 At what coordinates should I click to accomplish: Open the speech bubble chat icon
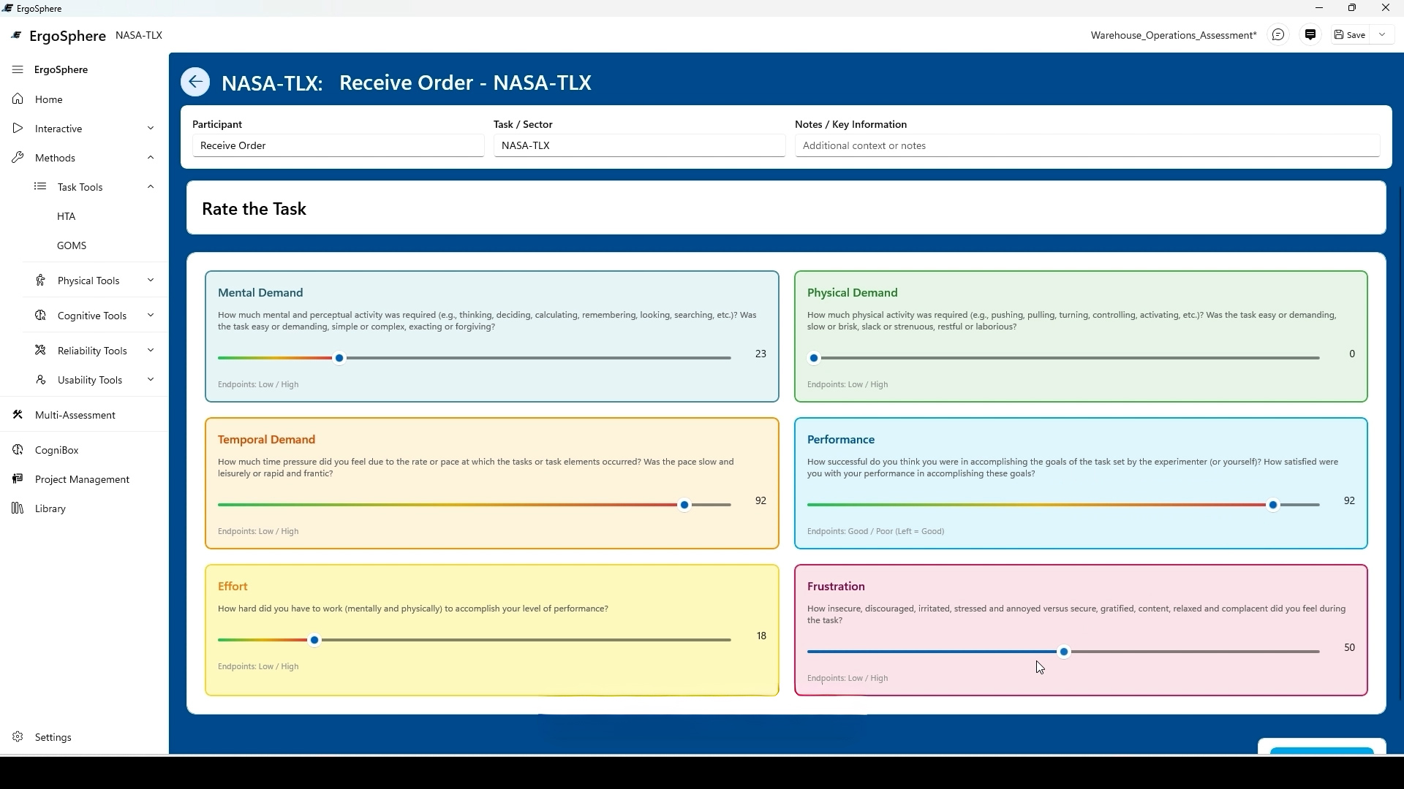click(1278, 35)
